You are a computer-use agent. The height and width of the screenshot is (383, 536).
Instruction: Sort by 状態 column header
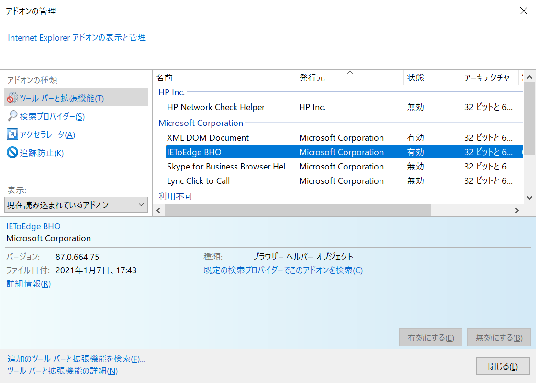coord(433,78)
